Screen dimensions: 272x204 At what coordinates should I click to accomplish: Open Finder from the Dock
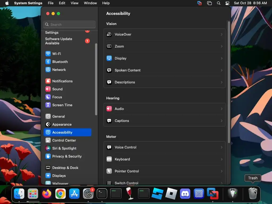point(19,194)
